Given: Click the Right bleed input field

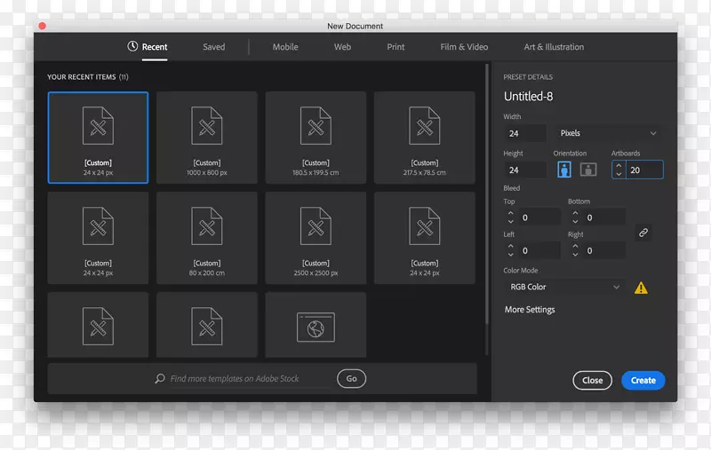Looking at the screenshot, I should pyautogui.click(x=604, y=250).
